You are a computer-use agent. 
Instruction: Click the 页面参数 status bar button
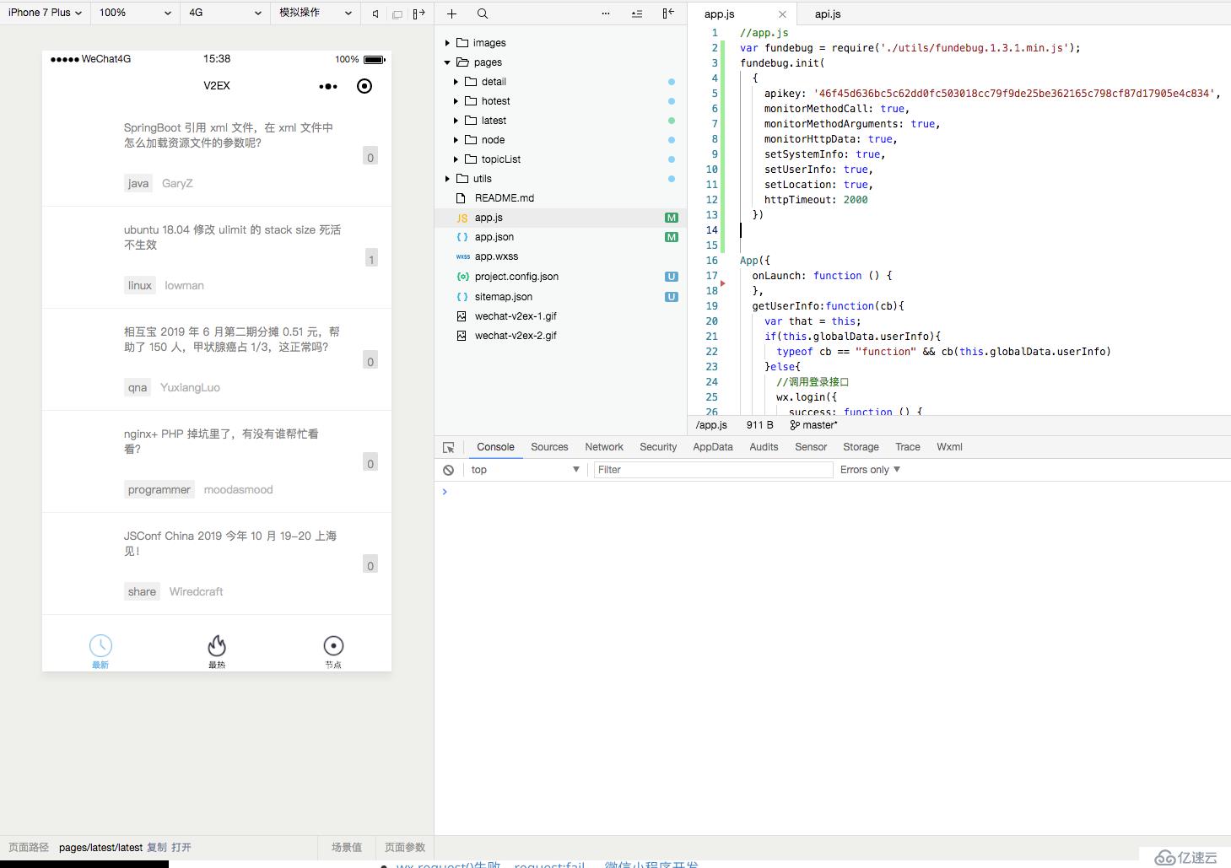point(405,848)
